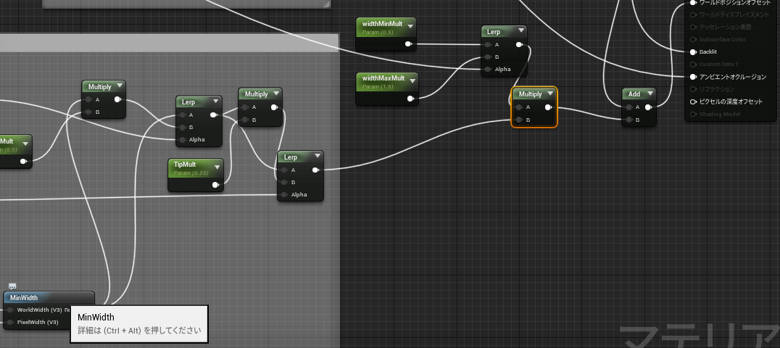Image resolution: width=780 pixels, height=348 pixels.
Task: Click the Custom Data 1 pin
Action: click(x=694, y=65)
